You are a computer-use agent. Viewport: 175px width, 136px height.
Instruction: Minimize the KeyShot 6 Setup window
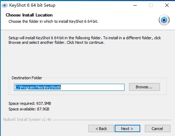[135, 5]
